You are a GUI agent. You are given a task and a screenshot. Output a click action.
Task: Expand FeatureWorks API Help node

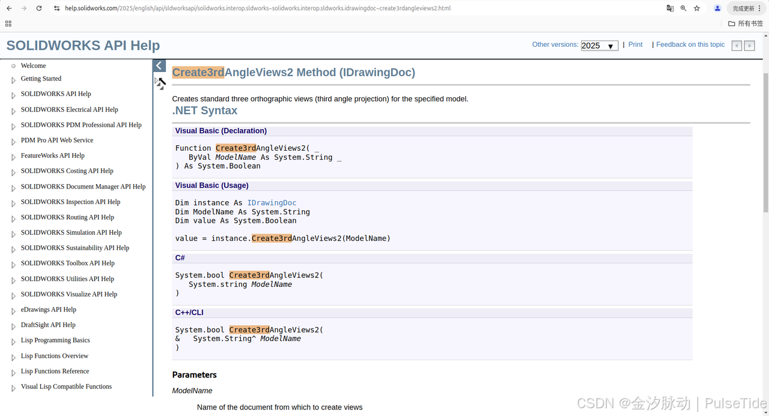point(13,157)
